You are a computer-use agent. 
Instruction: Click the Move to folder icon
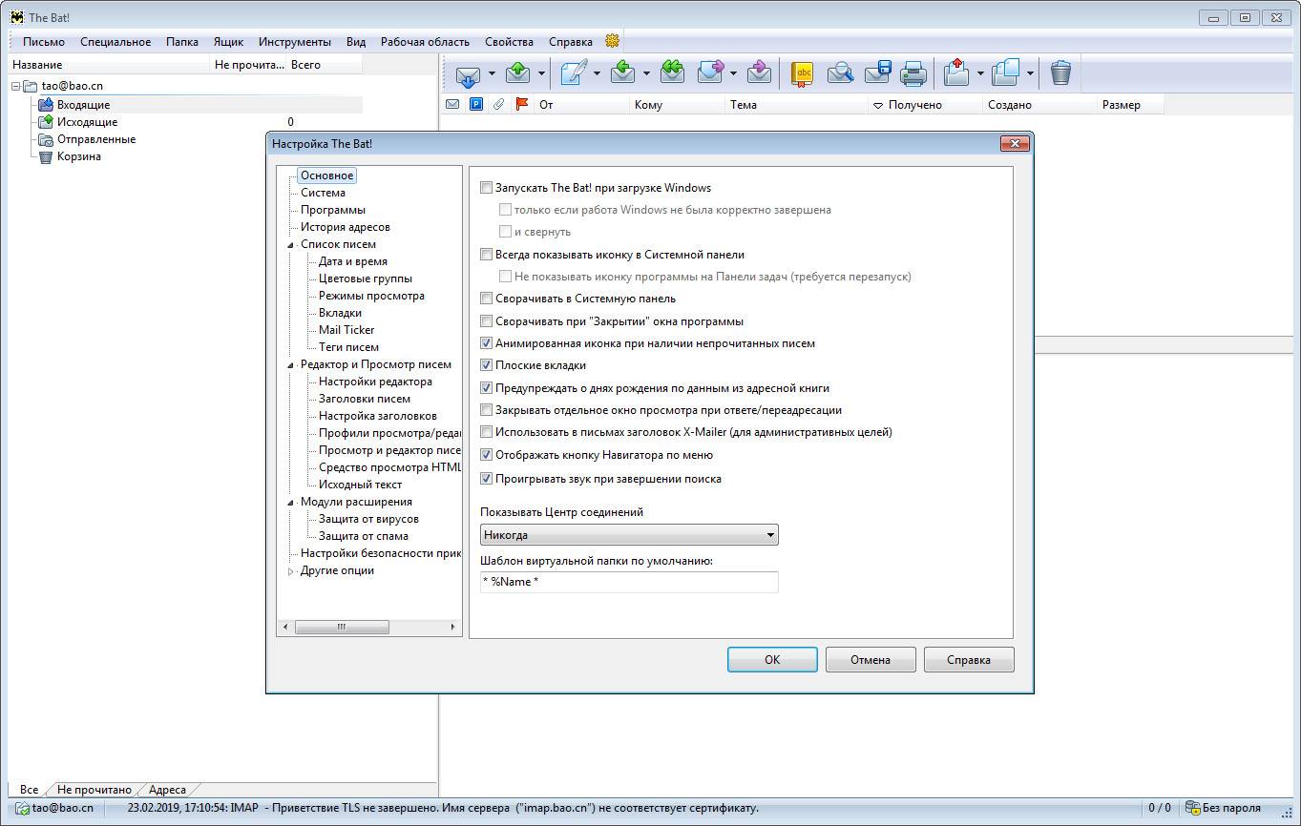(x=956, y=72)
